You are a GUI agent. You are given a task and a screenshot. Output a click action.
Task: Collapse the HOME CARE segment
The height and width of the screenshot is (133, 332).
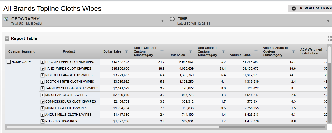click(9, 62)
